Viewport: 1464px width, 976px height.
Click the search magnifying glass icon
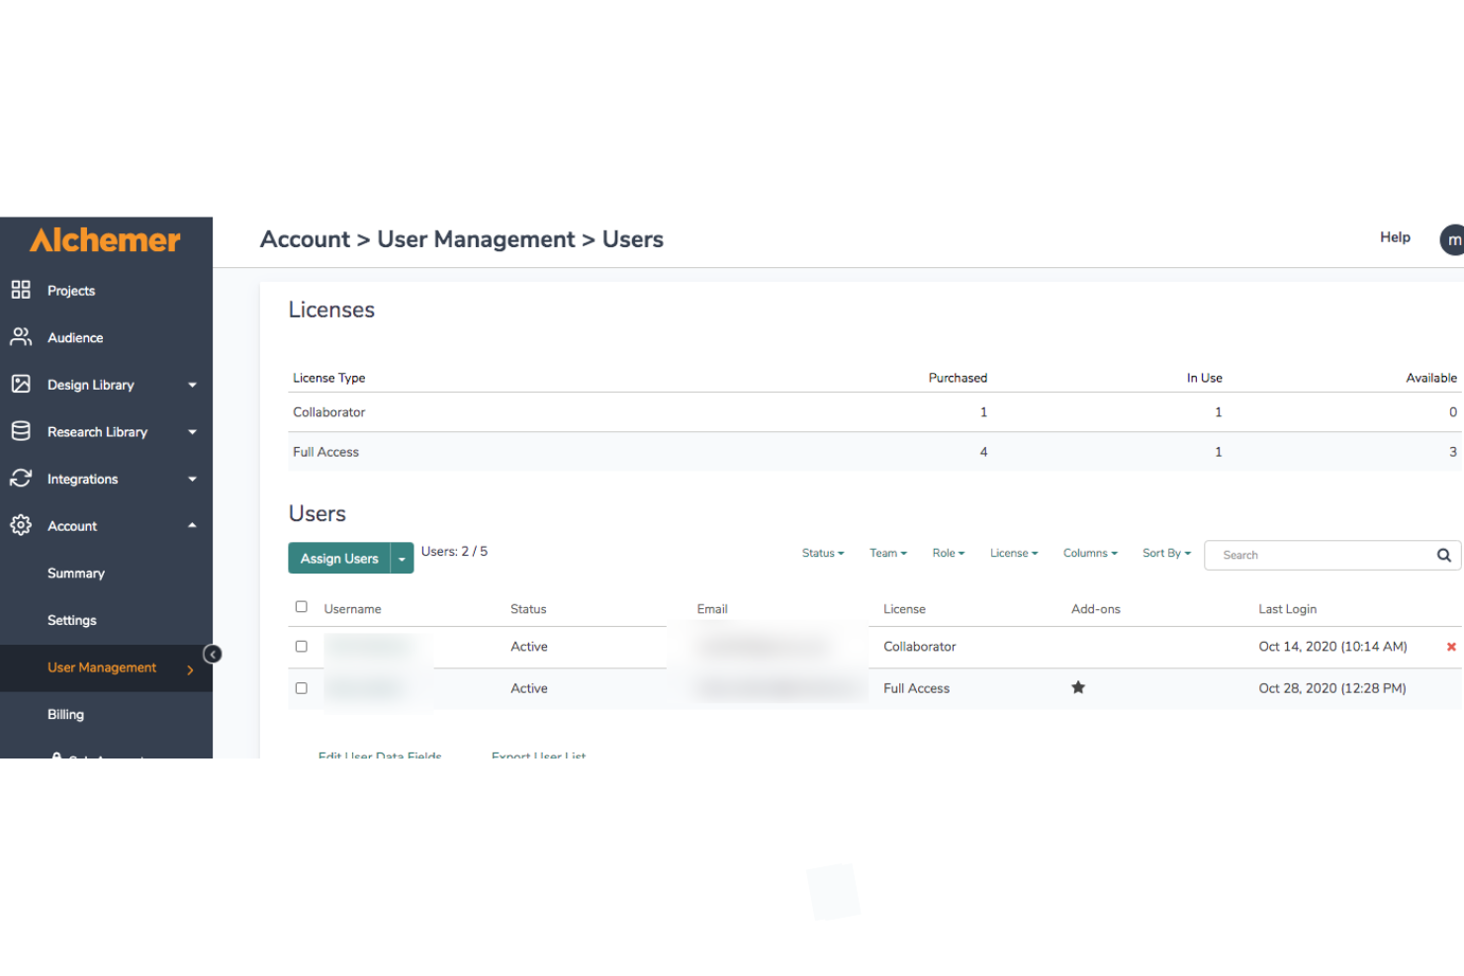[1443, 555]
